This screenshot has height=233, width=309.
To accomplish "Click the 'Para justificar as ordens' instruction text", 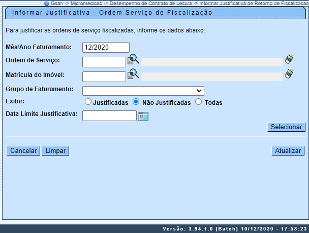I will pos(105,30).
